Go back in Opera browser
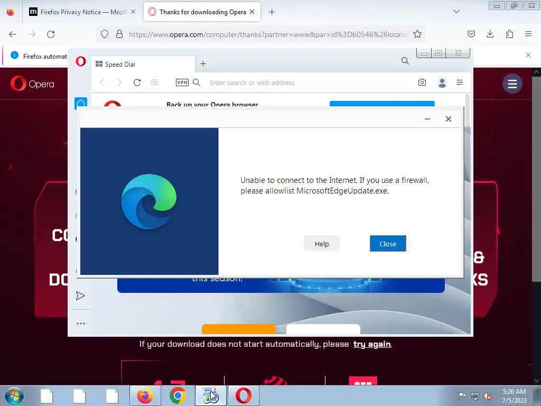The height and width of the screenshot is (406, 541). click(x=102, y=82)
